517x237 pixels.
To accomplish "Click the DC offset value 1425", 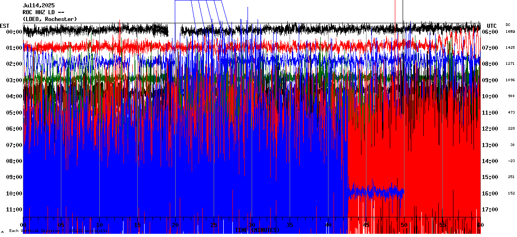I will (510, 47).
